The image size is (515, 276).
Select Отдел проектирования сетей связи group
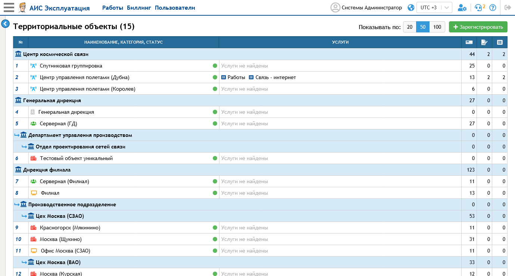tap(81, 147)
